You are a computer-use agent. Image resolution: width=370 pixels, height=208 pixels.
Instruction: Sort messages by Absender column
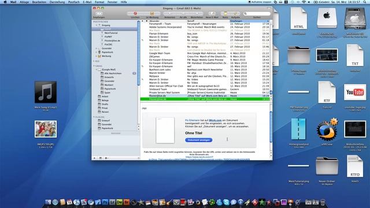pos(168,21)
